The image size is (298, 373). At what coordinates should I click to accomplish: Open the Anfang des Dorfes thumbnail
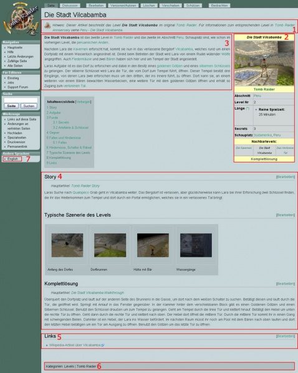(67, 245)
